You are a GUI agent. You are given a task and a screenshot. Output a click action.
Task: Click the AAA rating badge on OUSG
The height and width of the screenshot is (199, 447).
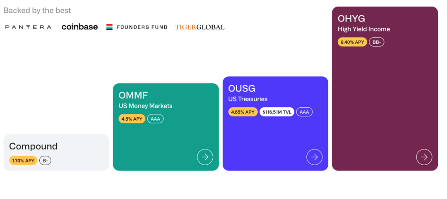click(x=304, y=112)
